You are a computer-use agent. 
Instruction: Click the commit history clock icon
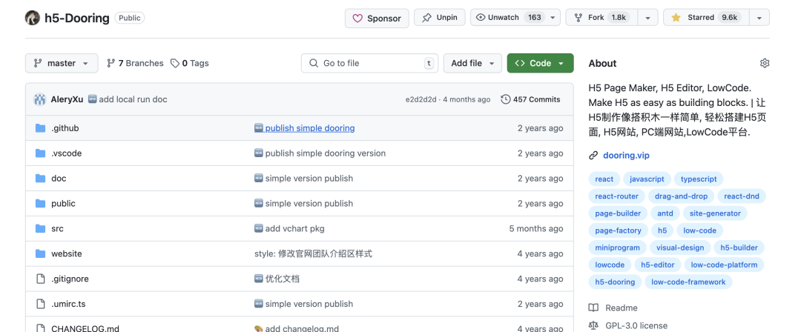click(x=506, y=99)
